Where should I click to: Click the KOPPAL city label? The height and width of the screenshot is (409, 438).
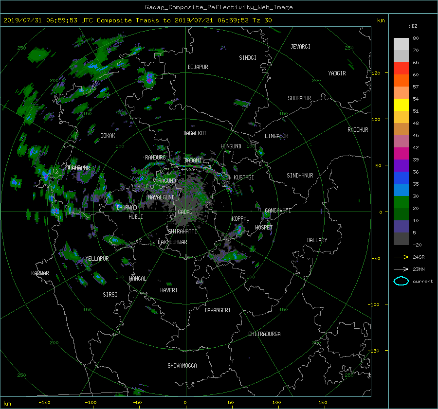(x=240, y=219)
